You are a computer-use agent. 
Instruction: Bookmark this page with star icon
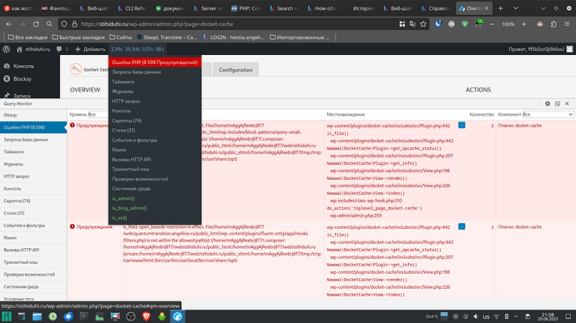(423, 24)
